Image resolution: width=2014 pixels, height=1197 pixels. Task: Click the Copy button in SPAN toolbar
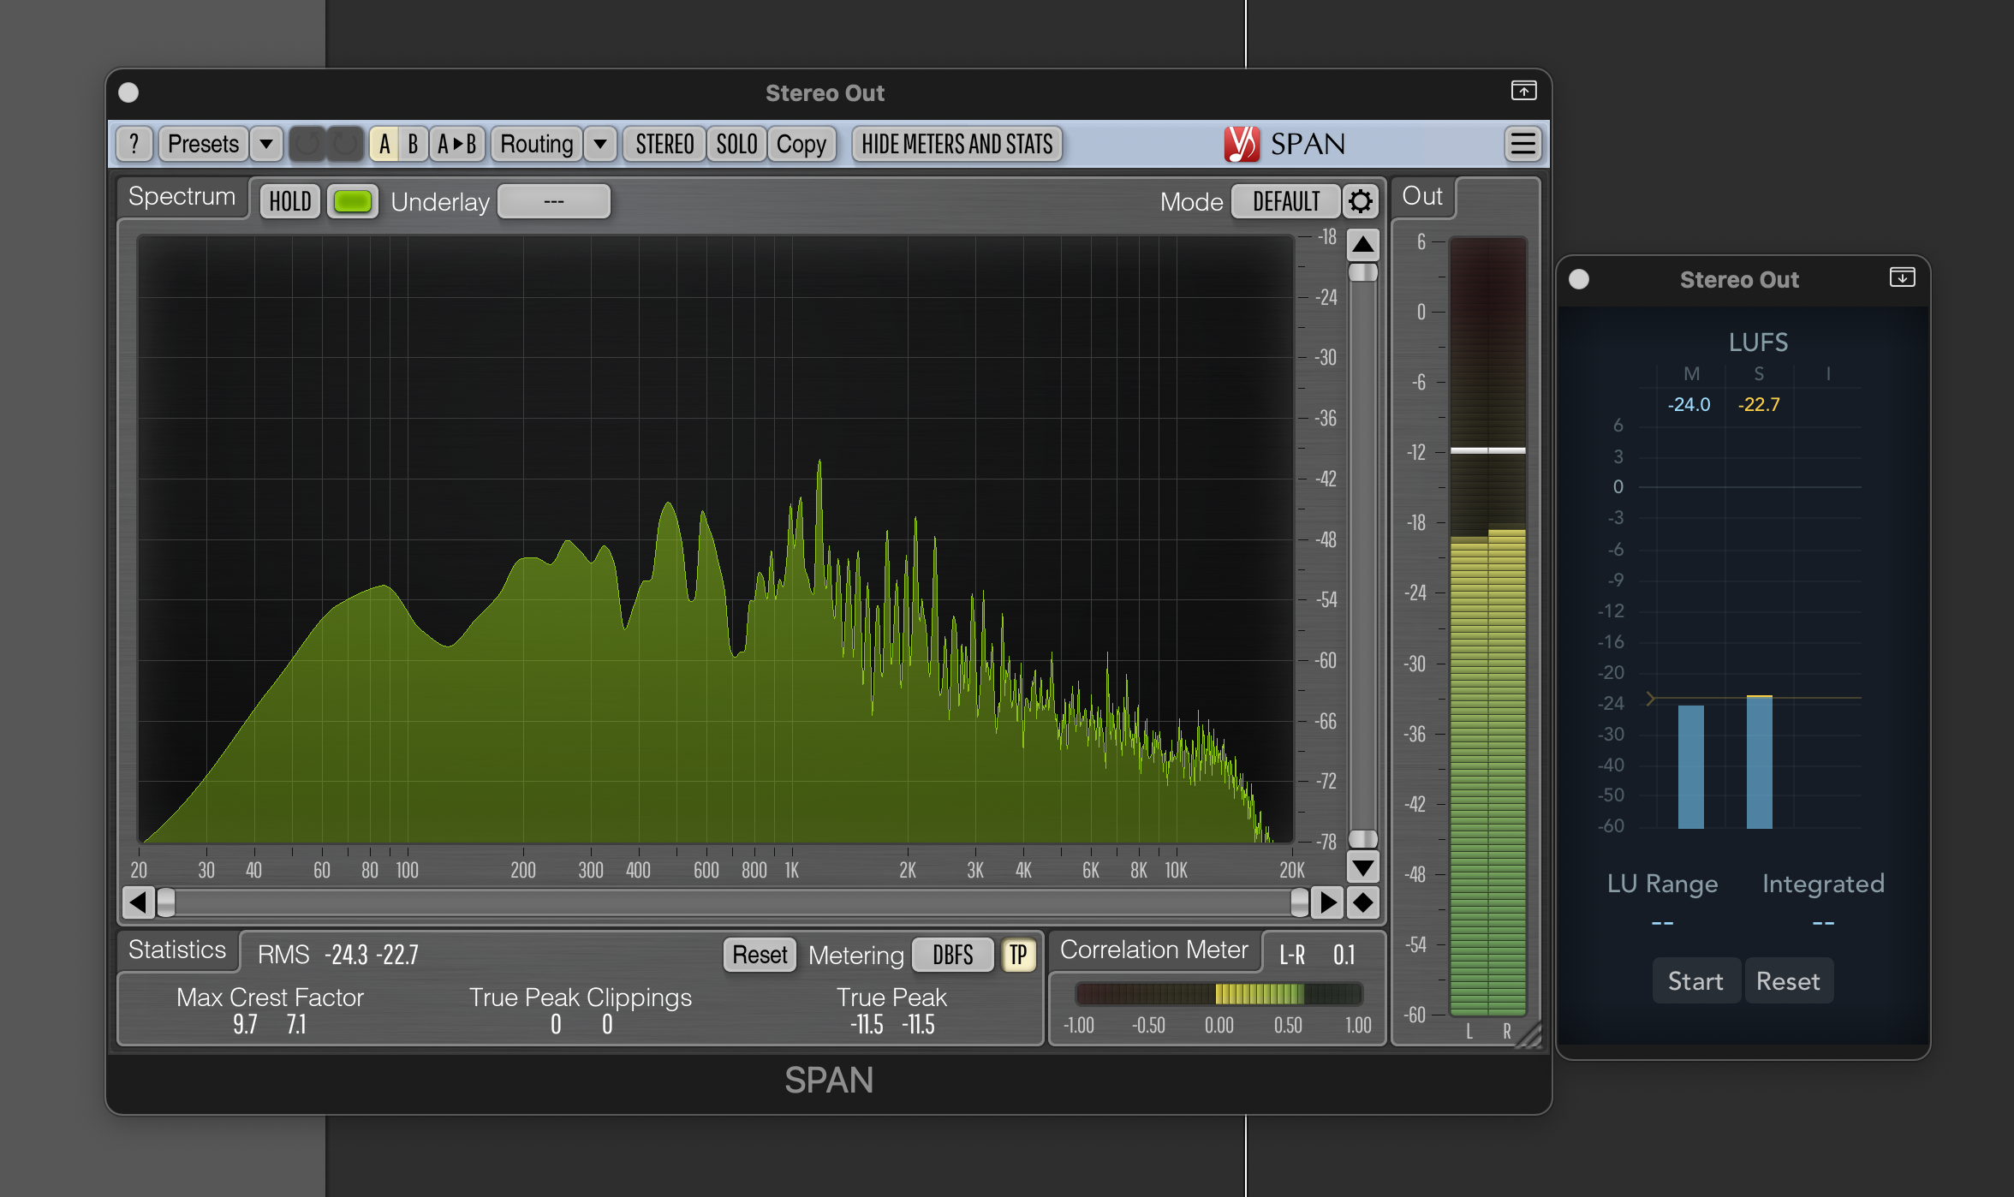pos(801,144)
